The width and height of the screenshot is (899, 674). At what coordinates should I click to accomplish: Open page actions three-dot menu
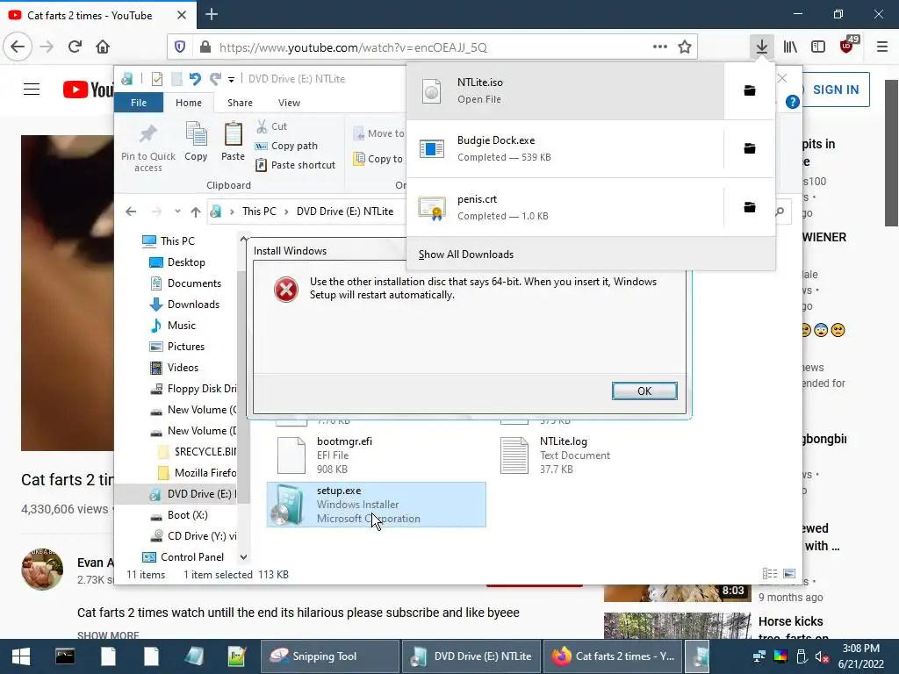tap(660, 47)
